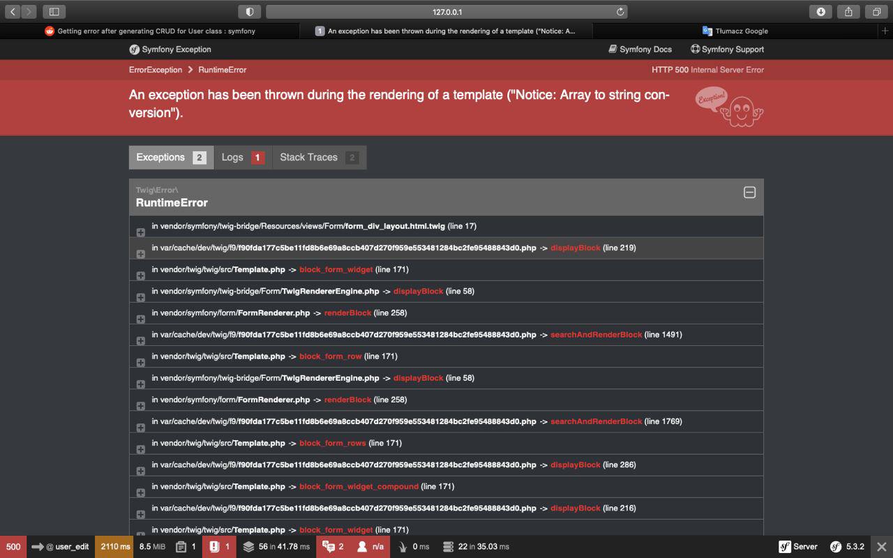Open the 8.5 MiB memory panel
Viewport: 893px width, 558px height.
[x=152, y=547]
